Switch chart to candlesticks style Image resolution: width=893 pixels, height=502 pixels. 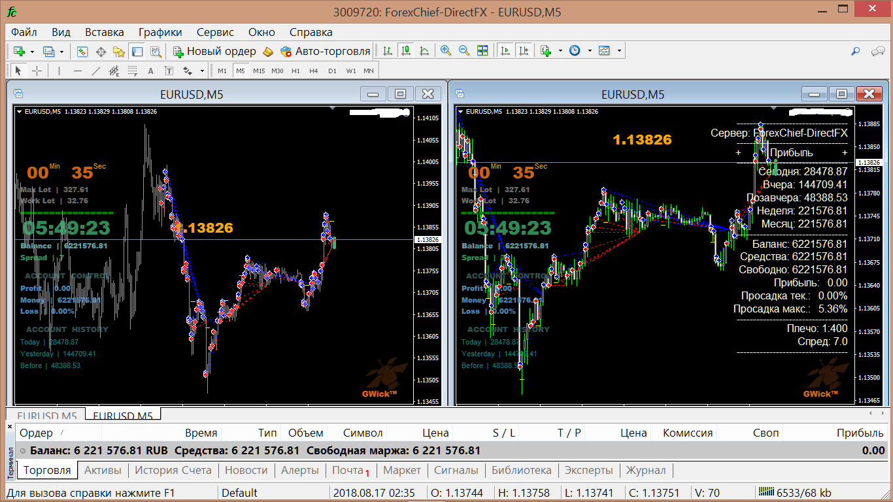pos(406,51)
